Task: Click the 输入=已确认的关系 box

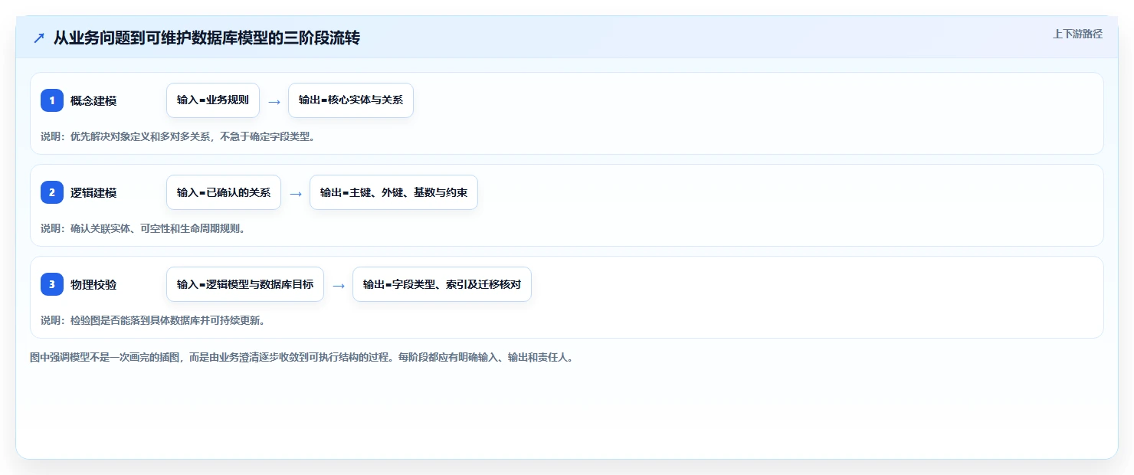Action: [x=224, y=192]
